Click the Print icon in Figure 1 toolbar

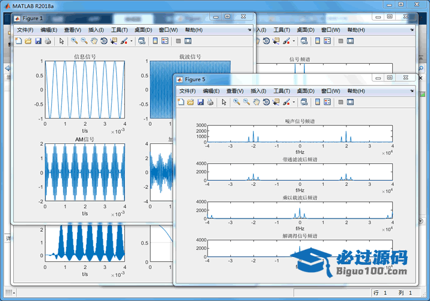coord(48,41)
